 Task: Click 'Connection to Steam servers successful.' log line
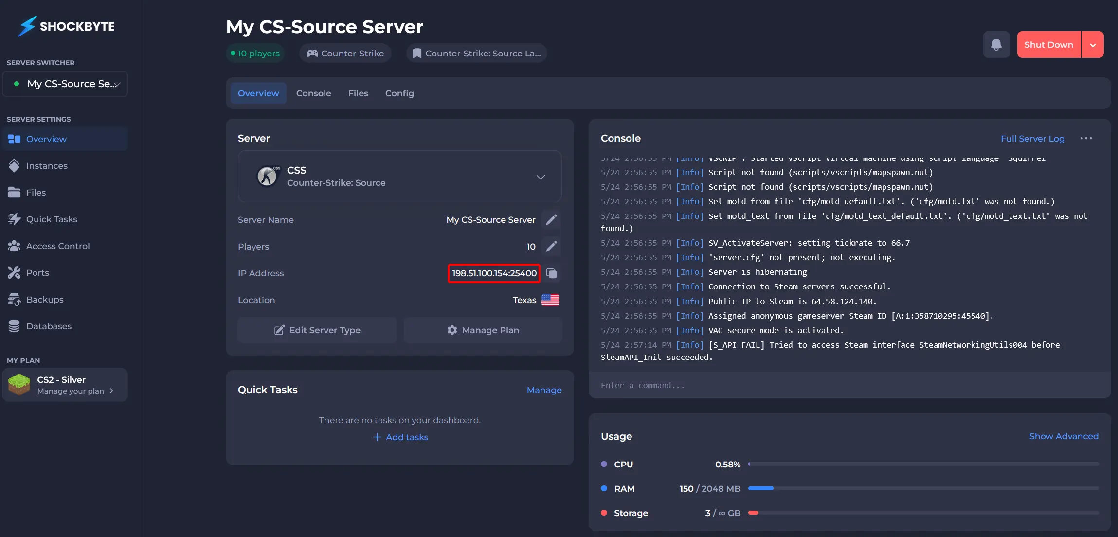point(799,287)
